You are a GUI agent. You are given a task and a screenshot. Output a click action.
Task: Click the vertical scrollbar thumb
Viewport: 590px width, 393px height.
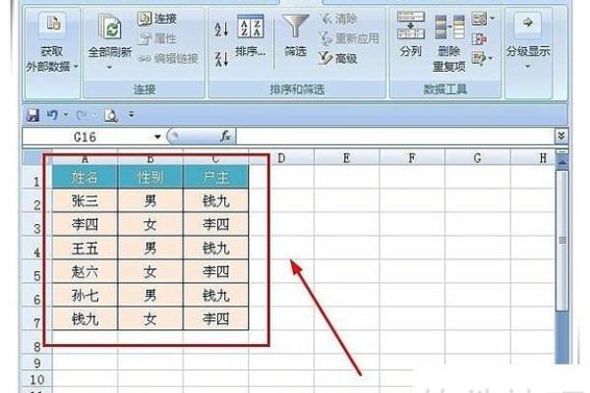[x=562, y=241]
